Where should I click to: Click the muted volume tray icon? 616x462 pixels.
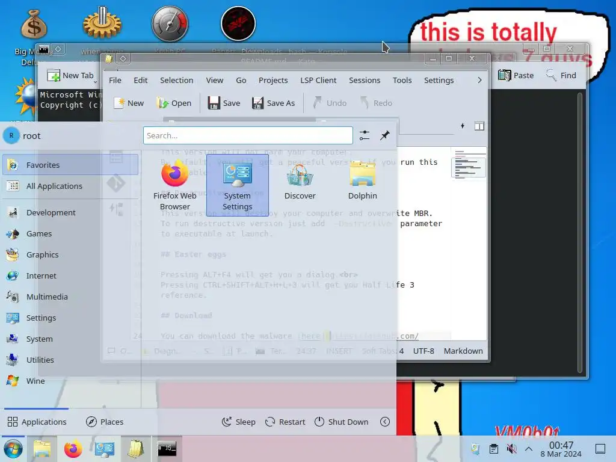pyautogui.click(x=511, y=449)
